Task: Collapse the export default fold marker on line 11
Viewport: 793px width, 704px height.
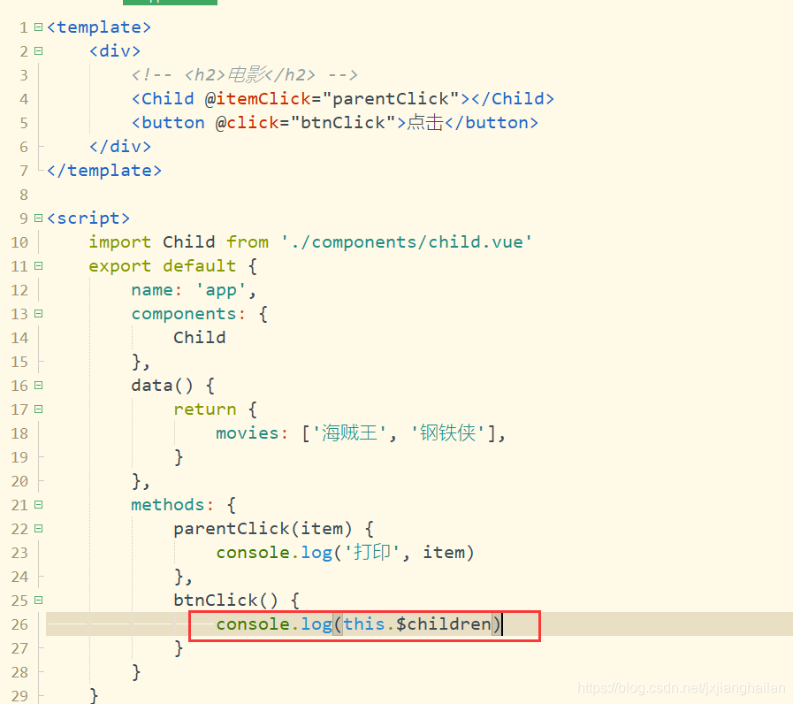Action: [38, 265]
